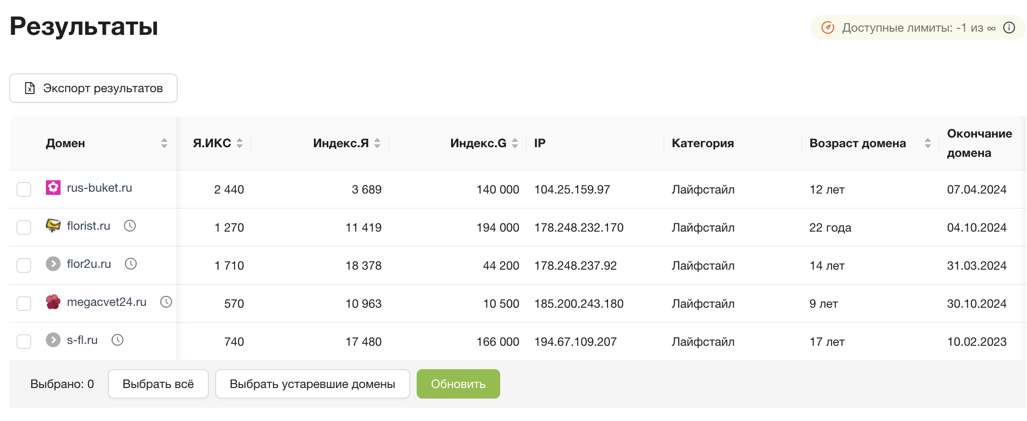Click the Выбрано: 0 counter
This screenshot has height=421, width=1027.
[62, 384]
